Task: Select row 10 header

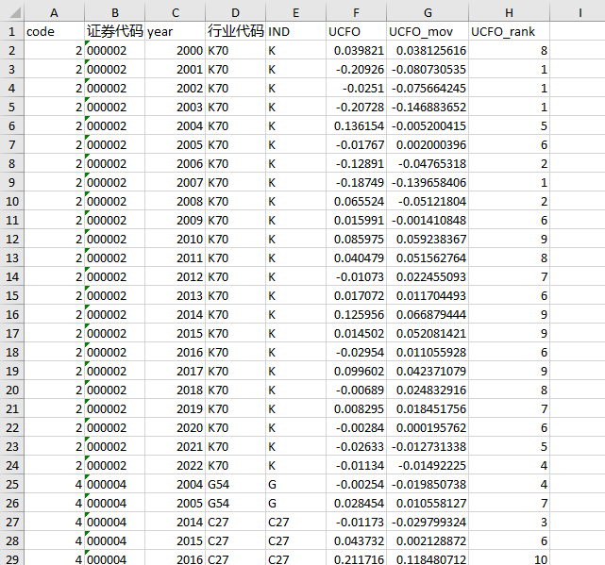Action: (12, 201)
